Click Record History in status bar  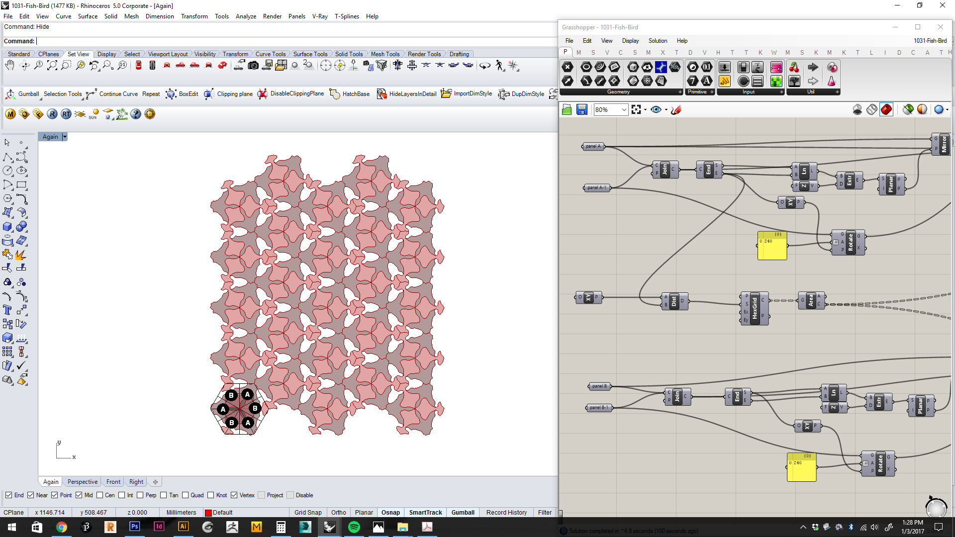pos(506,513)
